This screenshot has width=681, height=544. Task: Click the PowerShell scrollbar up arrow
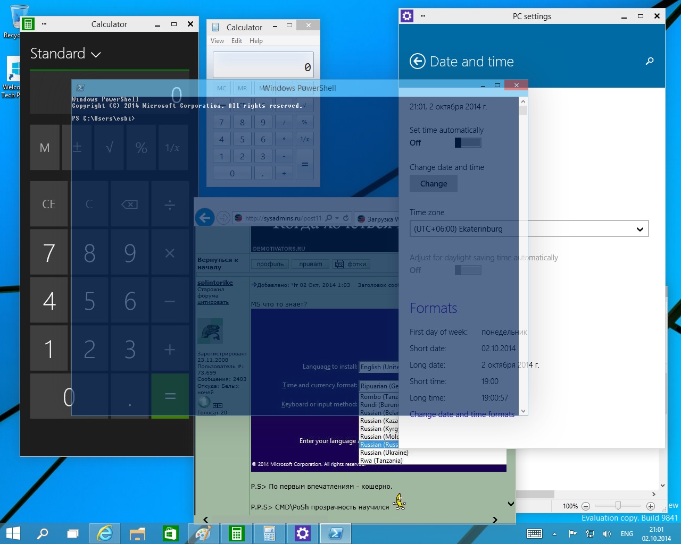point(523,101)
